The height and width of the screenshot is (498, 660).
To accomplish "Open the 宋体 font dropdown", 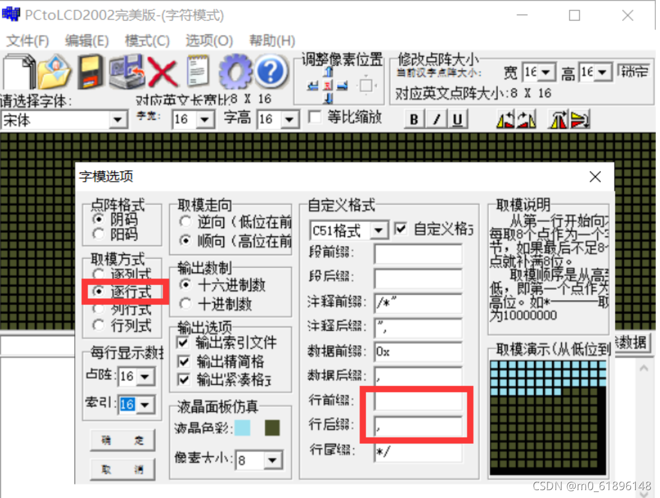I will (x=116, y=120).
